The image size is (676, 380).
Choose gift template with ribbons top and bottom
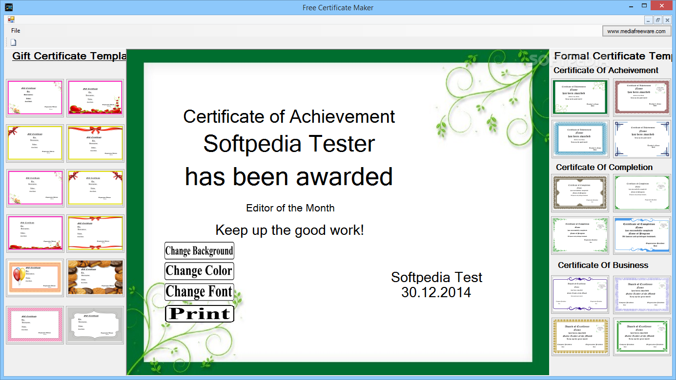(x=95, y=233)
